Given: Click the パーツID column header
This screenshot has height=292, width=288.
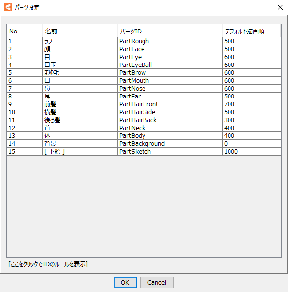Looking at the screenshot, I should (170, 31).
